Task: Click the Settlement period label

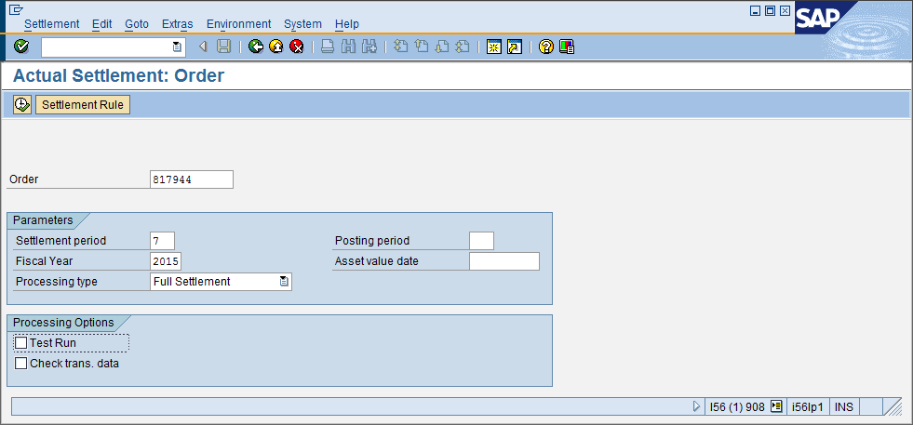Action: 61,241
